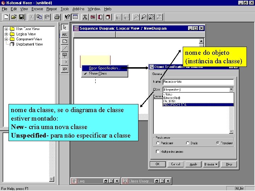255x191 pixels.
Task: Open a model with the Open folder icon
Action: point(14,17)
